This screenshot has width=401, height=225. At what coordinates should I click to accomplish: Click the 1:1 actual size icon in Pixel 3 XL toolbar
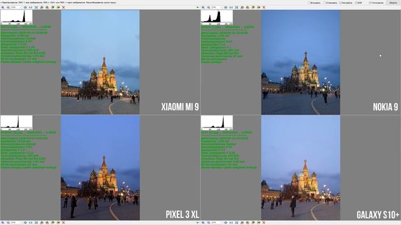coord(31,222)
